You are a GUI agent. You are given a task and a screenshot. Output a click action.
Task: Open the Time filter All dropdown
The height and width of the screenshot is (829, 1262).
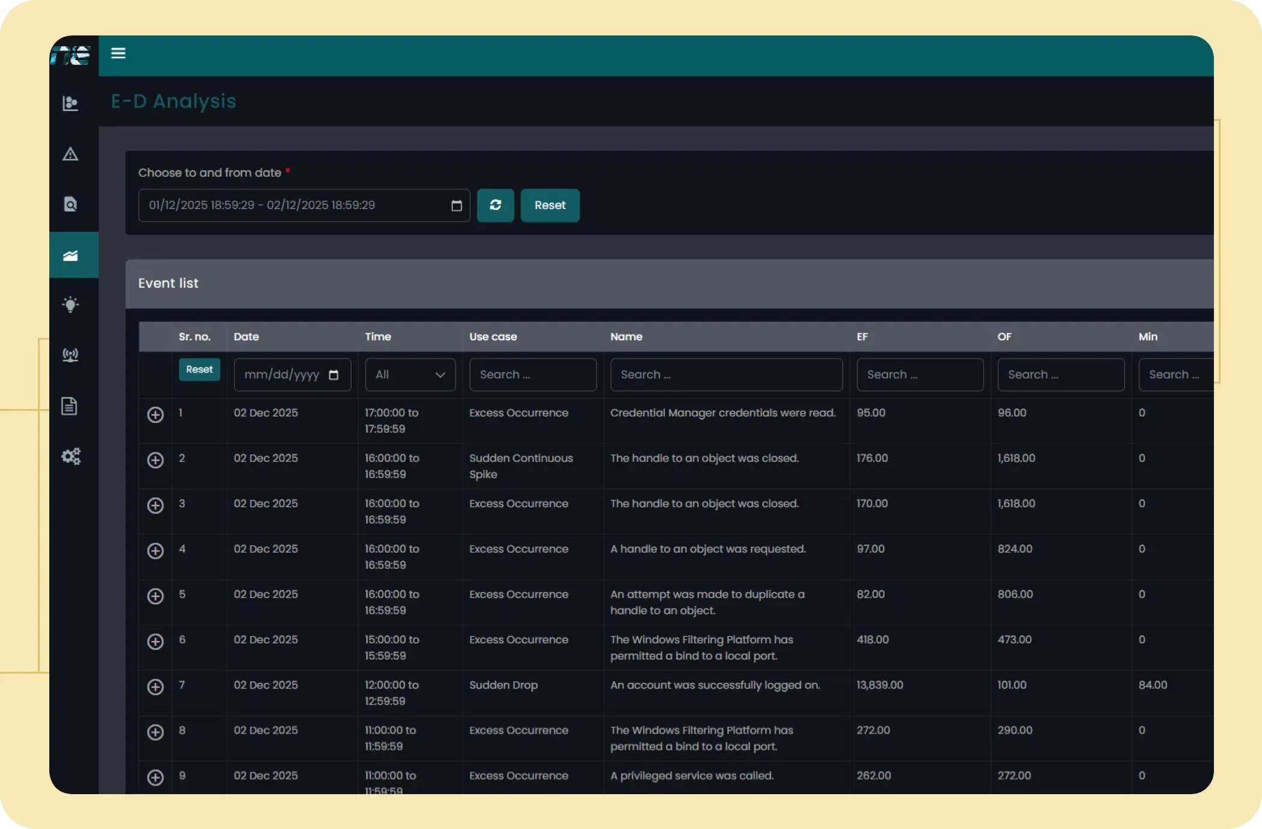click(x=410, y=375)
